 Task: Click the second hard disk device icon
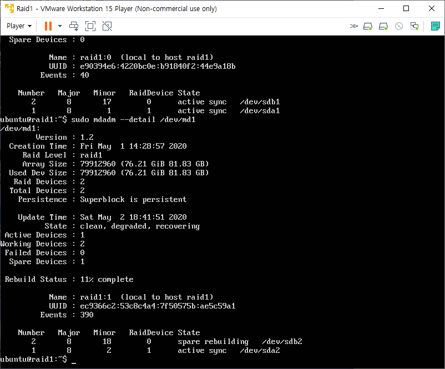[383, 26]
